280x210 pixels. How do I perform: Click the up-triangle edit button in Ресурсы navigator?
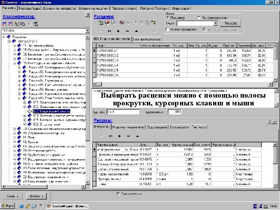coord(137,136)
